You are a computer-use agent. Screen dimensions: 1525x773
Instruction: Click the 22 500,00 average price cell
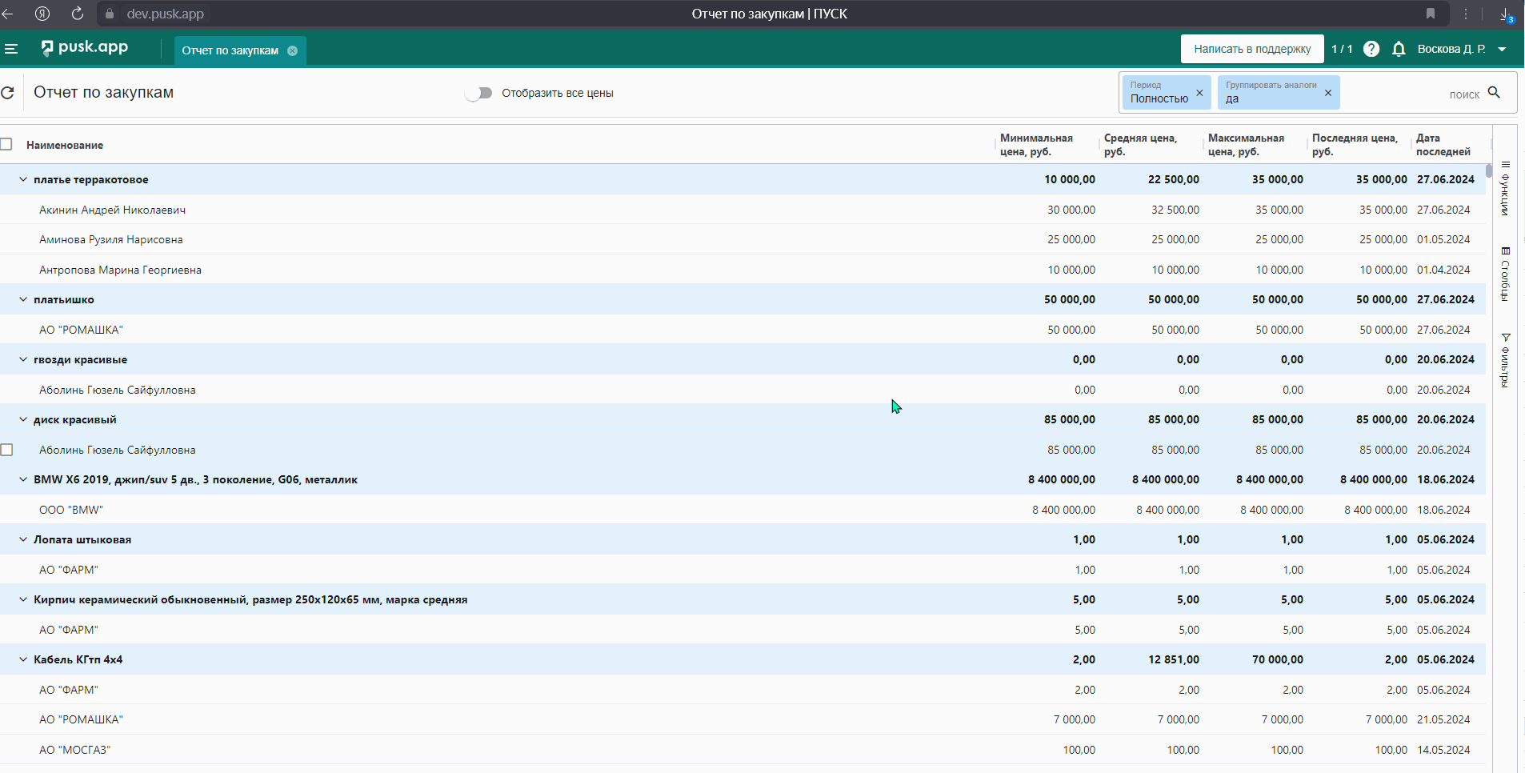[1174, 179]
